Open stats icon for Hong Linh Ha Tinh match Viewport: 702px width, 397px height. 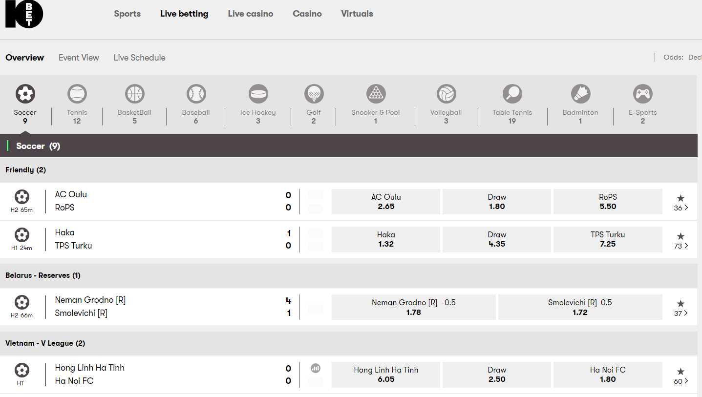tap(316, 368)
